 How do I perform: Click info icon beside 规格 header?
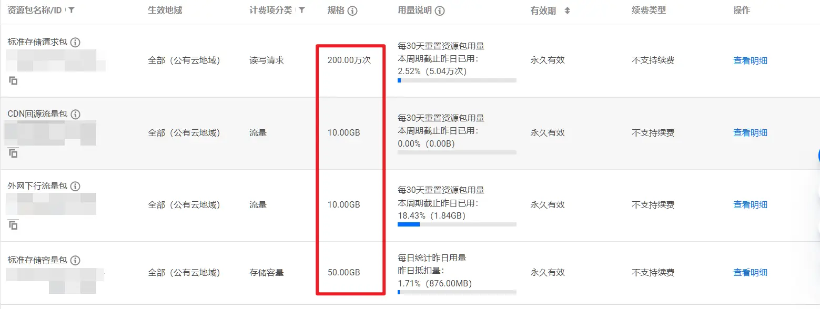click(x=352, y=11)
